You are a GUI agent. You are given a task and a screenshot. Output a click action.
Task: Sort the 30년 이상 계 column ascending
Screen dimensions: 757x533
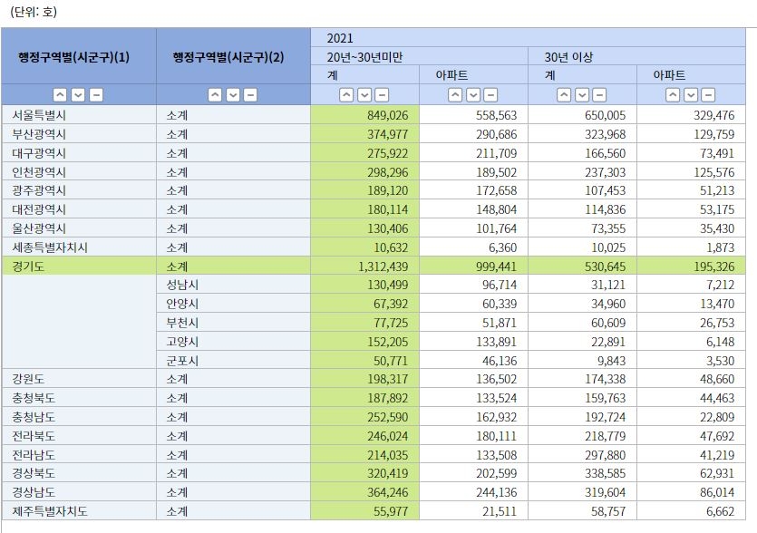coord(564,93)
